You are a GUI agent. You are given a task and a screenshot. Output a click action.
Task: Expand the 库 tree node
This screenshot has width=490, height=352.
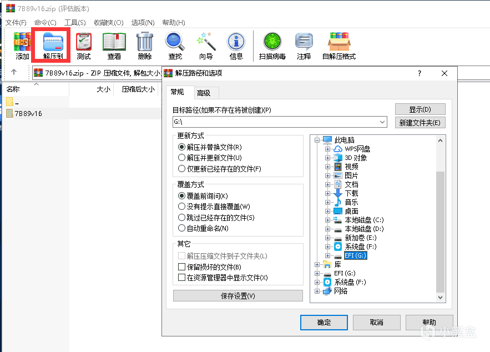click(x=317, y=264)
